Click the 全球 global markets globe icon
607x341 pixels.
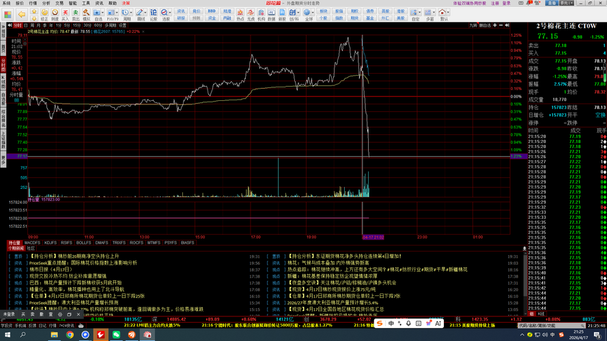(x=307, y=12)
